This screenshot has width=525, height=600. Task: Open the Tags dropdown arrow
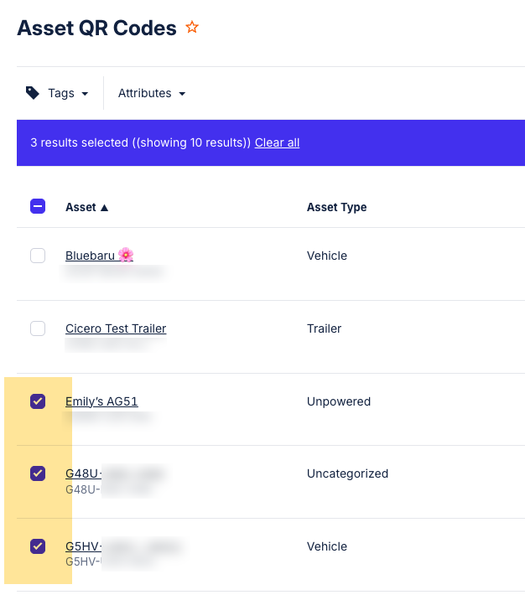[x=85, y=94]
